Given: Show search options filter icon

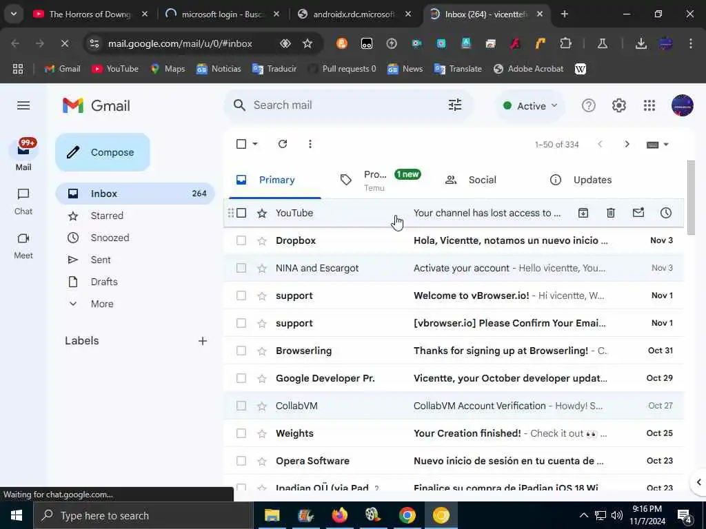Looking at the screenshot, I should [x=455, y=105].
